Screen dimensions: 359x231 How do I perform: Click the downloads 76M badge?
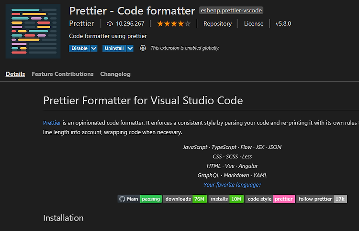point(185,199)
